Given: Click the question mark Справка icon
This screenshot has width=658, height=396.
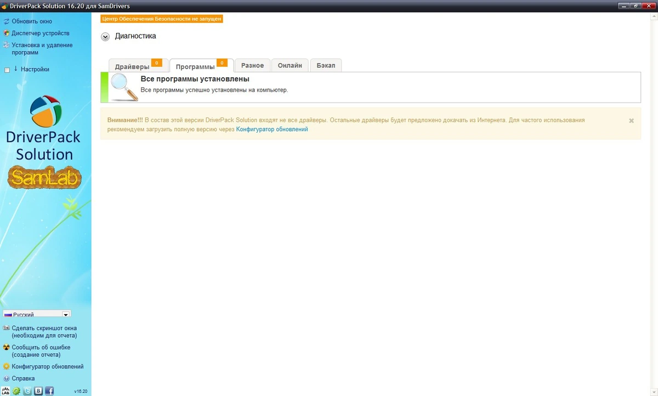Looking at the screenshot, I should [x=6, y=378].
